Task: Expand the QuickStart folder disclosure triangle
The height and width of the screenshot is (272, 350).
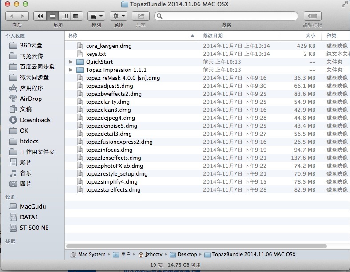Action: point(71,62)
